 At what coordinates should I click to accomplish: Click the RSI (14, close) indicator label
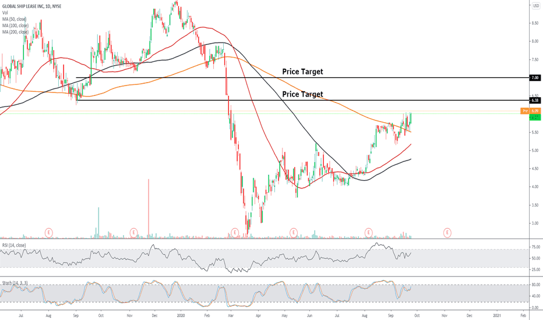pos(14,246)
